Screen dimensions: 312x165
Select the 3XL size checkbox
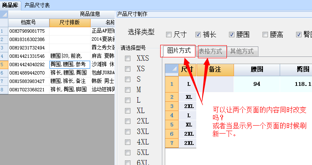(x=127, y=131)
